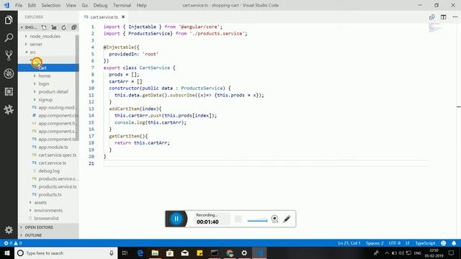This screenshot has height=259, width=461.
Task: Expand the home folder
Action: pyautogui.click(x=45, y=76)
